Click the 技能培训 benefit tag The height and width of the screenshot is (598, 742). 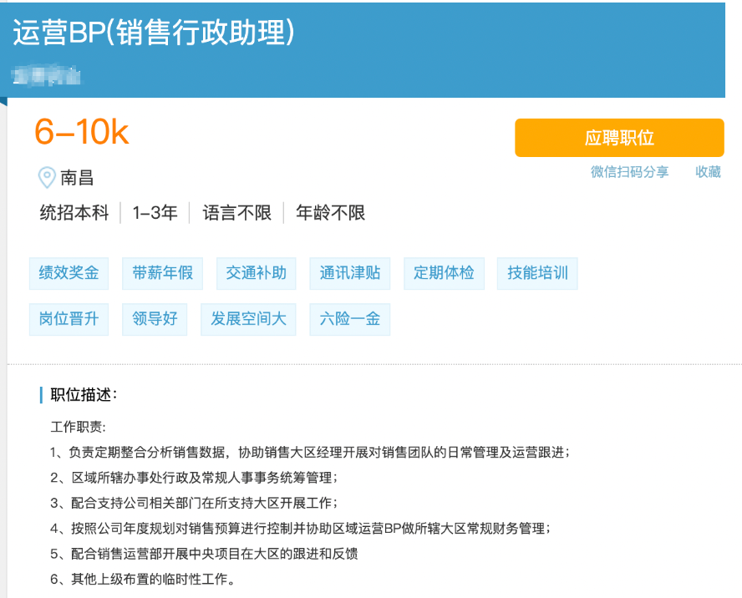pyautogui.click(x=537, y=273)
